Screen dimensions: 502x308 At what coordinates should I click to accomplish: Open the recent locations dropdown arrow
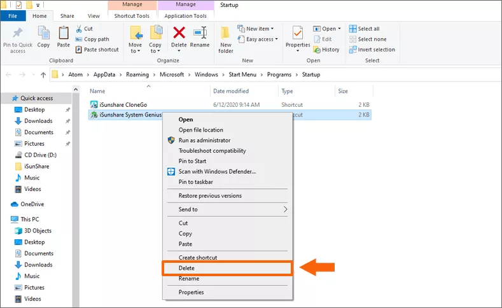33,75
